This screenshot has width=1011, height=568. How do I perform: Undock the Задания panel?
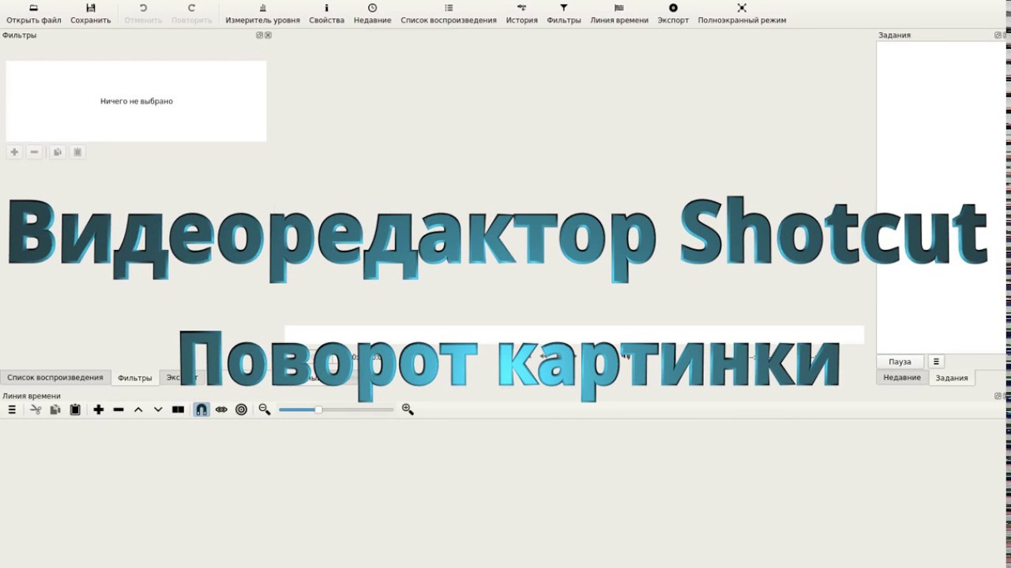click(998, 35)
